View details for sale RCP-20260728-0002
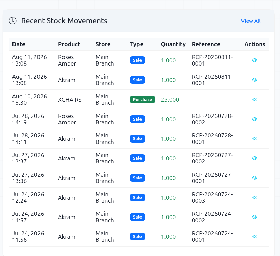 254,119
